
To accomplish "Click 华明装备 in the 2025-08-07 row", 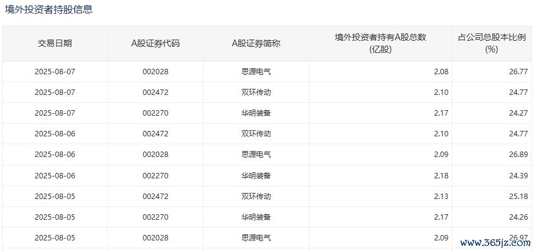I will click(x=257, y=113).
